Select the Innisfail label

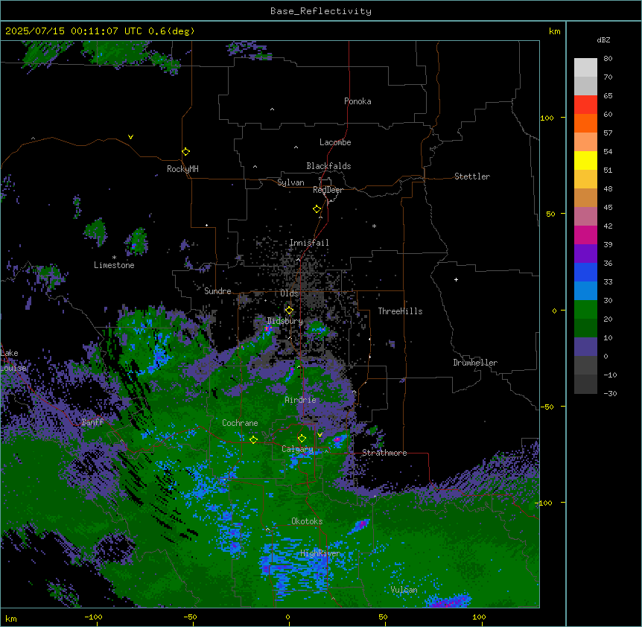pyautogui.click(x=309, y=243)
